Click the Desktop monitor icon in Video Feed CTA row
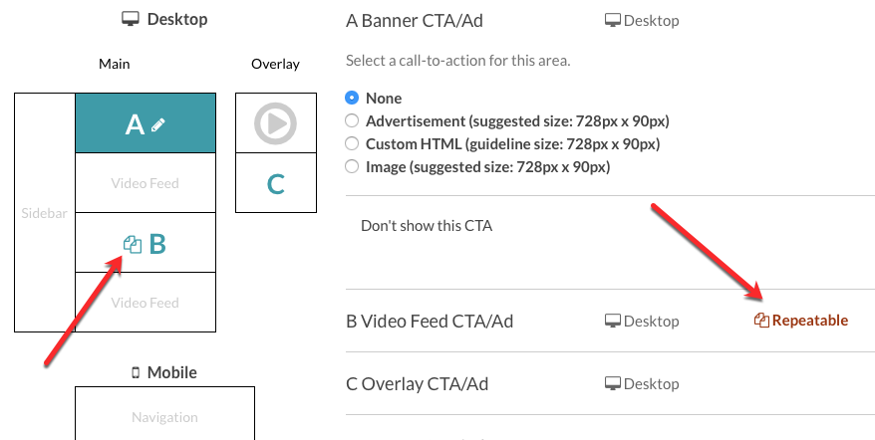This screenshot has height=440, width=875. (613, 322)
